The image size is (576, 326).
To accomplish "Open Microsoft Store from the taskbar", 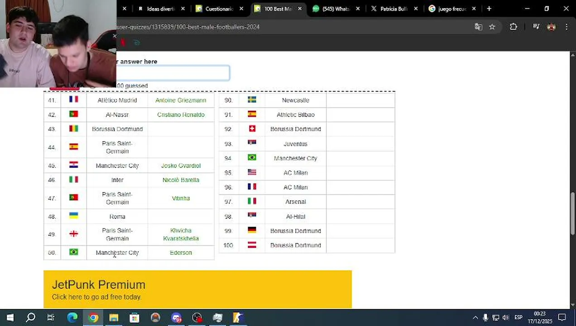I will tap(134, 317).
